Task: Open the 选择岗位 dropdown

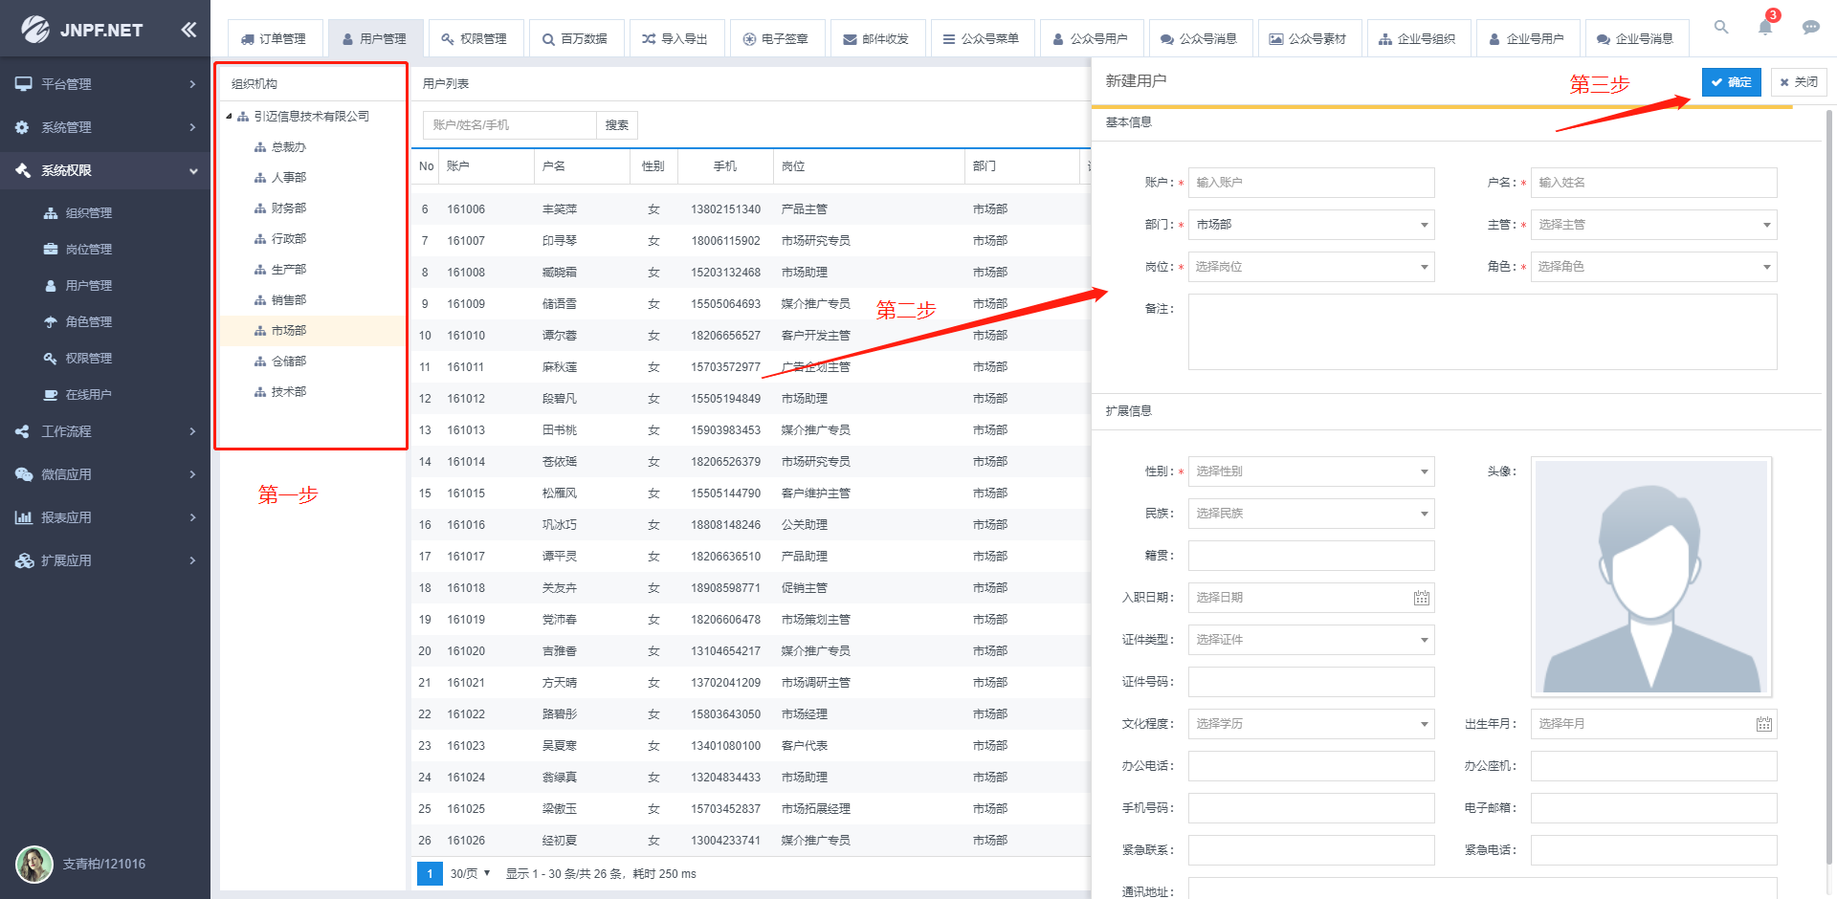Action: coord(1311,267)
